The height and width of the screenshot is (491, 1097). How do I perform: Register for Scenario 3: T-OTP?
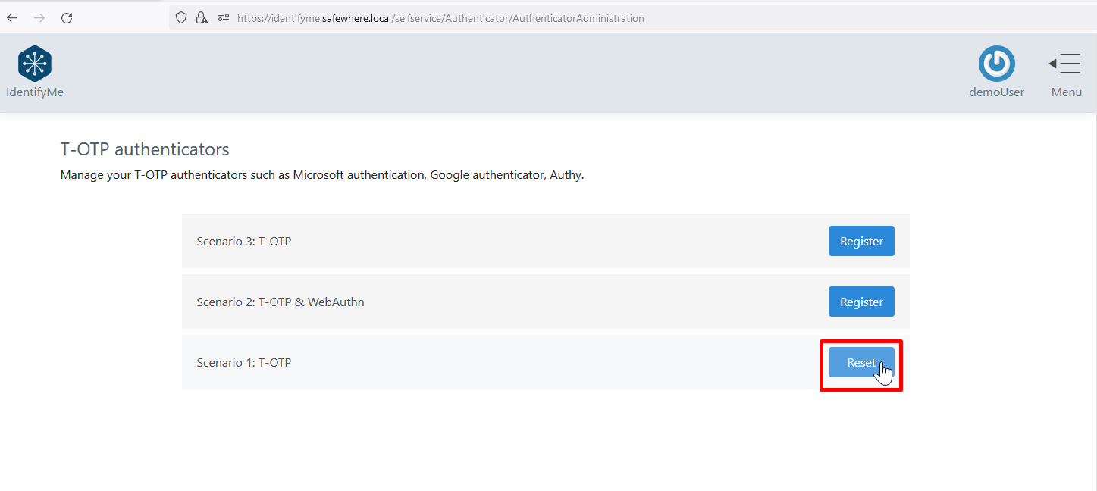pyautogui.click(x=861, y=241)
